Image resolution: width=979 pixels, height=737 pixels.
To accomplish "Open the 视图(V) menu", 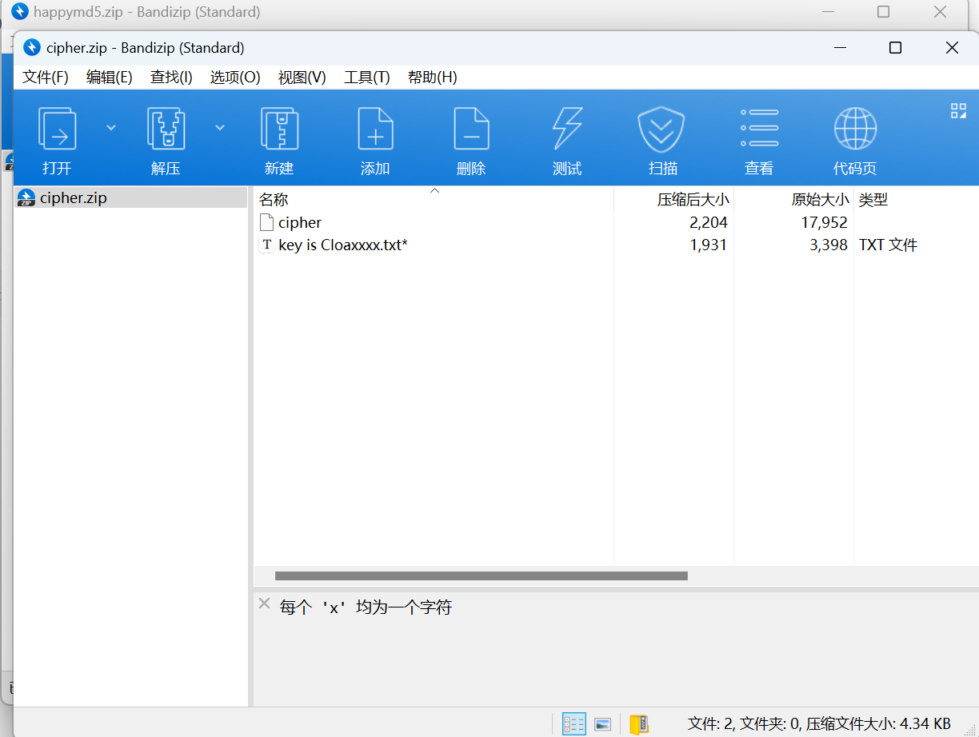I will coord(302,78).
